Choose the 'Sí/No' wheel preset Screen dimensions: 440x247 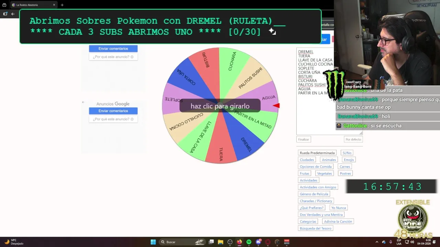pyautogui.click(x=347, y=153)
